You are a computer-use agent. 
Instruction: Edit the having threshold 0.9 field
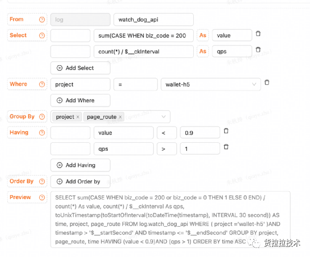[200, 133]
